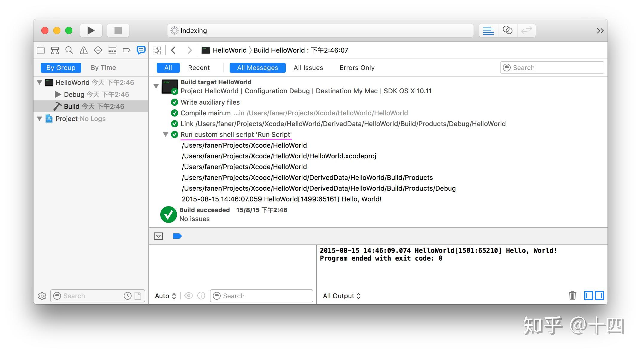641x352 pixels.
Task: Switch to the 'By Time' tab
Action: (103, 68)
